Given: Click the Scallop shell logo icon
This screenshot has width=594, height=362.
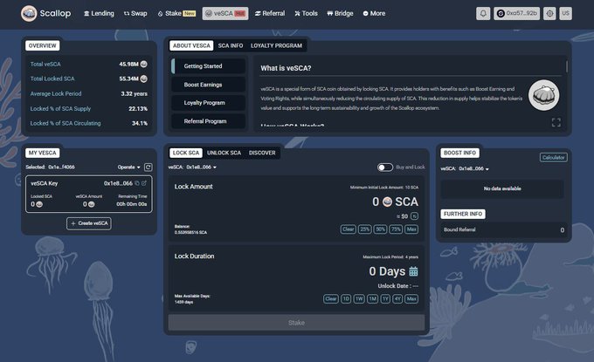Looking at the screenshot, I should [29, 14].
